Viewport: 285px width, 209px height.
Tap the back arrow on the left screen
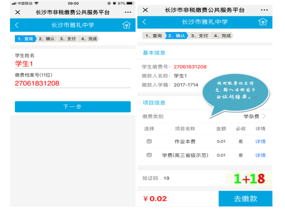pos(17,25)
